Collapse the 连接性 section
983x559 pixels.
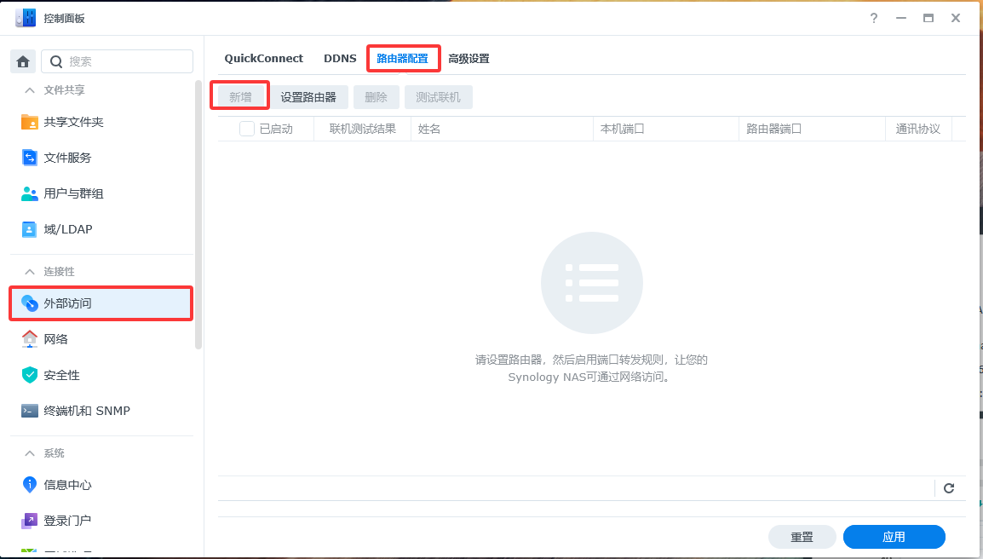pos(30,272)
